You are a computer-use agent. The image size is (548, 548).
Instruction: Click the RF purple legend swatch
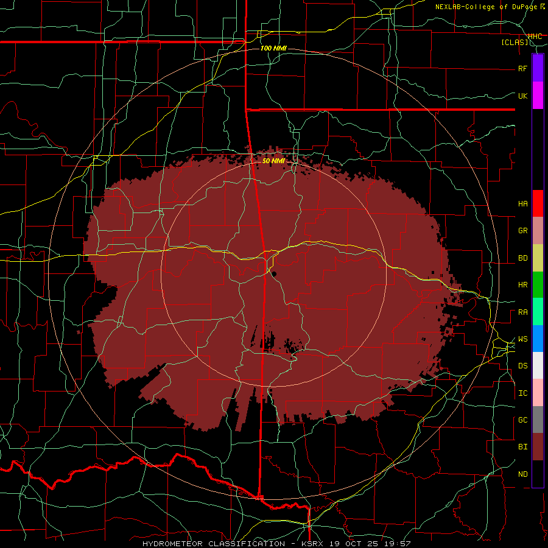point(538,68)
